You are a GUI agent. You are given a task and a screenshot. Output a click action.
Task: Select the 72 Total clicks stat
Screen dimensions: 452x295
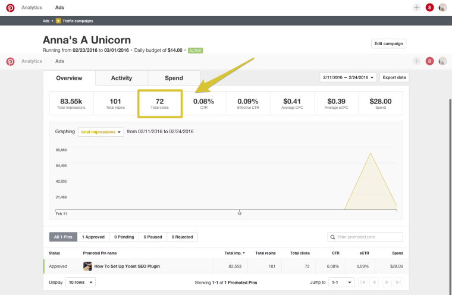pyautogui.click(x=160, y=103)
